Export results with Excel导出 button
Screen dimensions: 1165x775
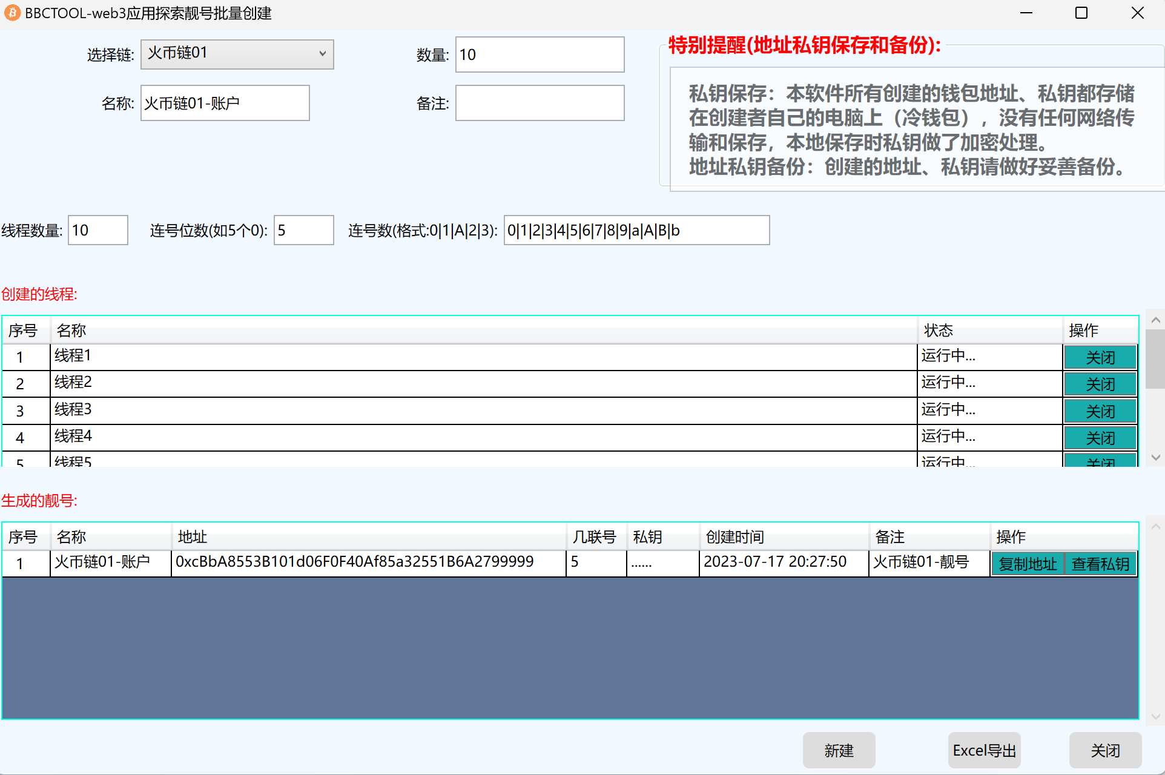click(984, 750)
